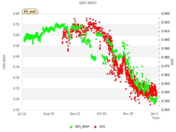Click the GCC right axis title
The image size is (176, 132).
172,62
